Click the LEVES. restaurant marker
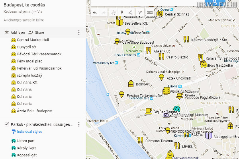The height and width of the screenshot is (159, 239). [x=177, y=146]
